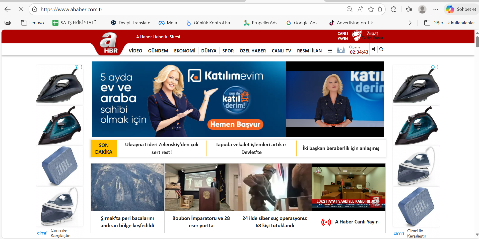Click ad info icon on right sidebar ad

click(x=433, y=67)
